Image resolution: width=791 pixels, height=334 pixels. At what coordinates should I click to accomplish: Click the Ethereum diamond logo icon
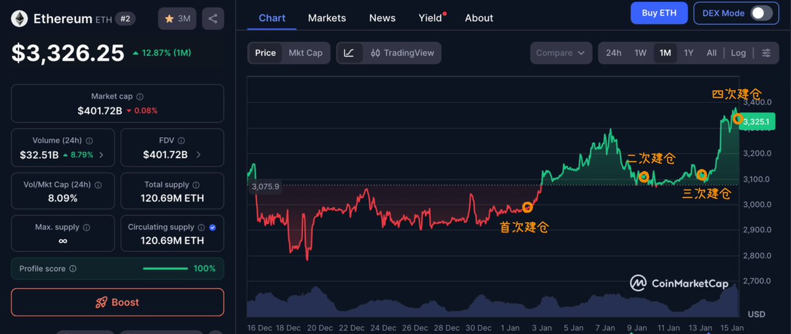point(20,18)
